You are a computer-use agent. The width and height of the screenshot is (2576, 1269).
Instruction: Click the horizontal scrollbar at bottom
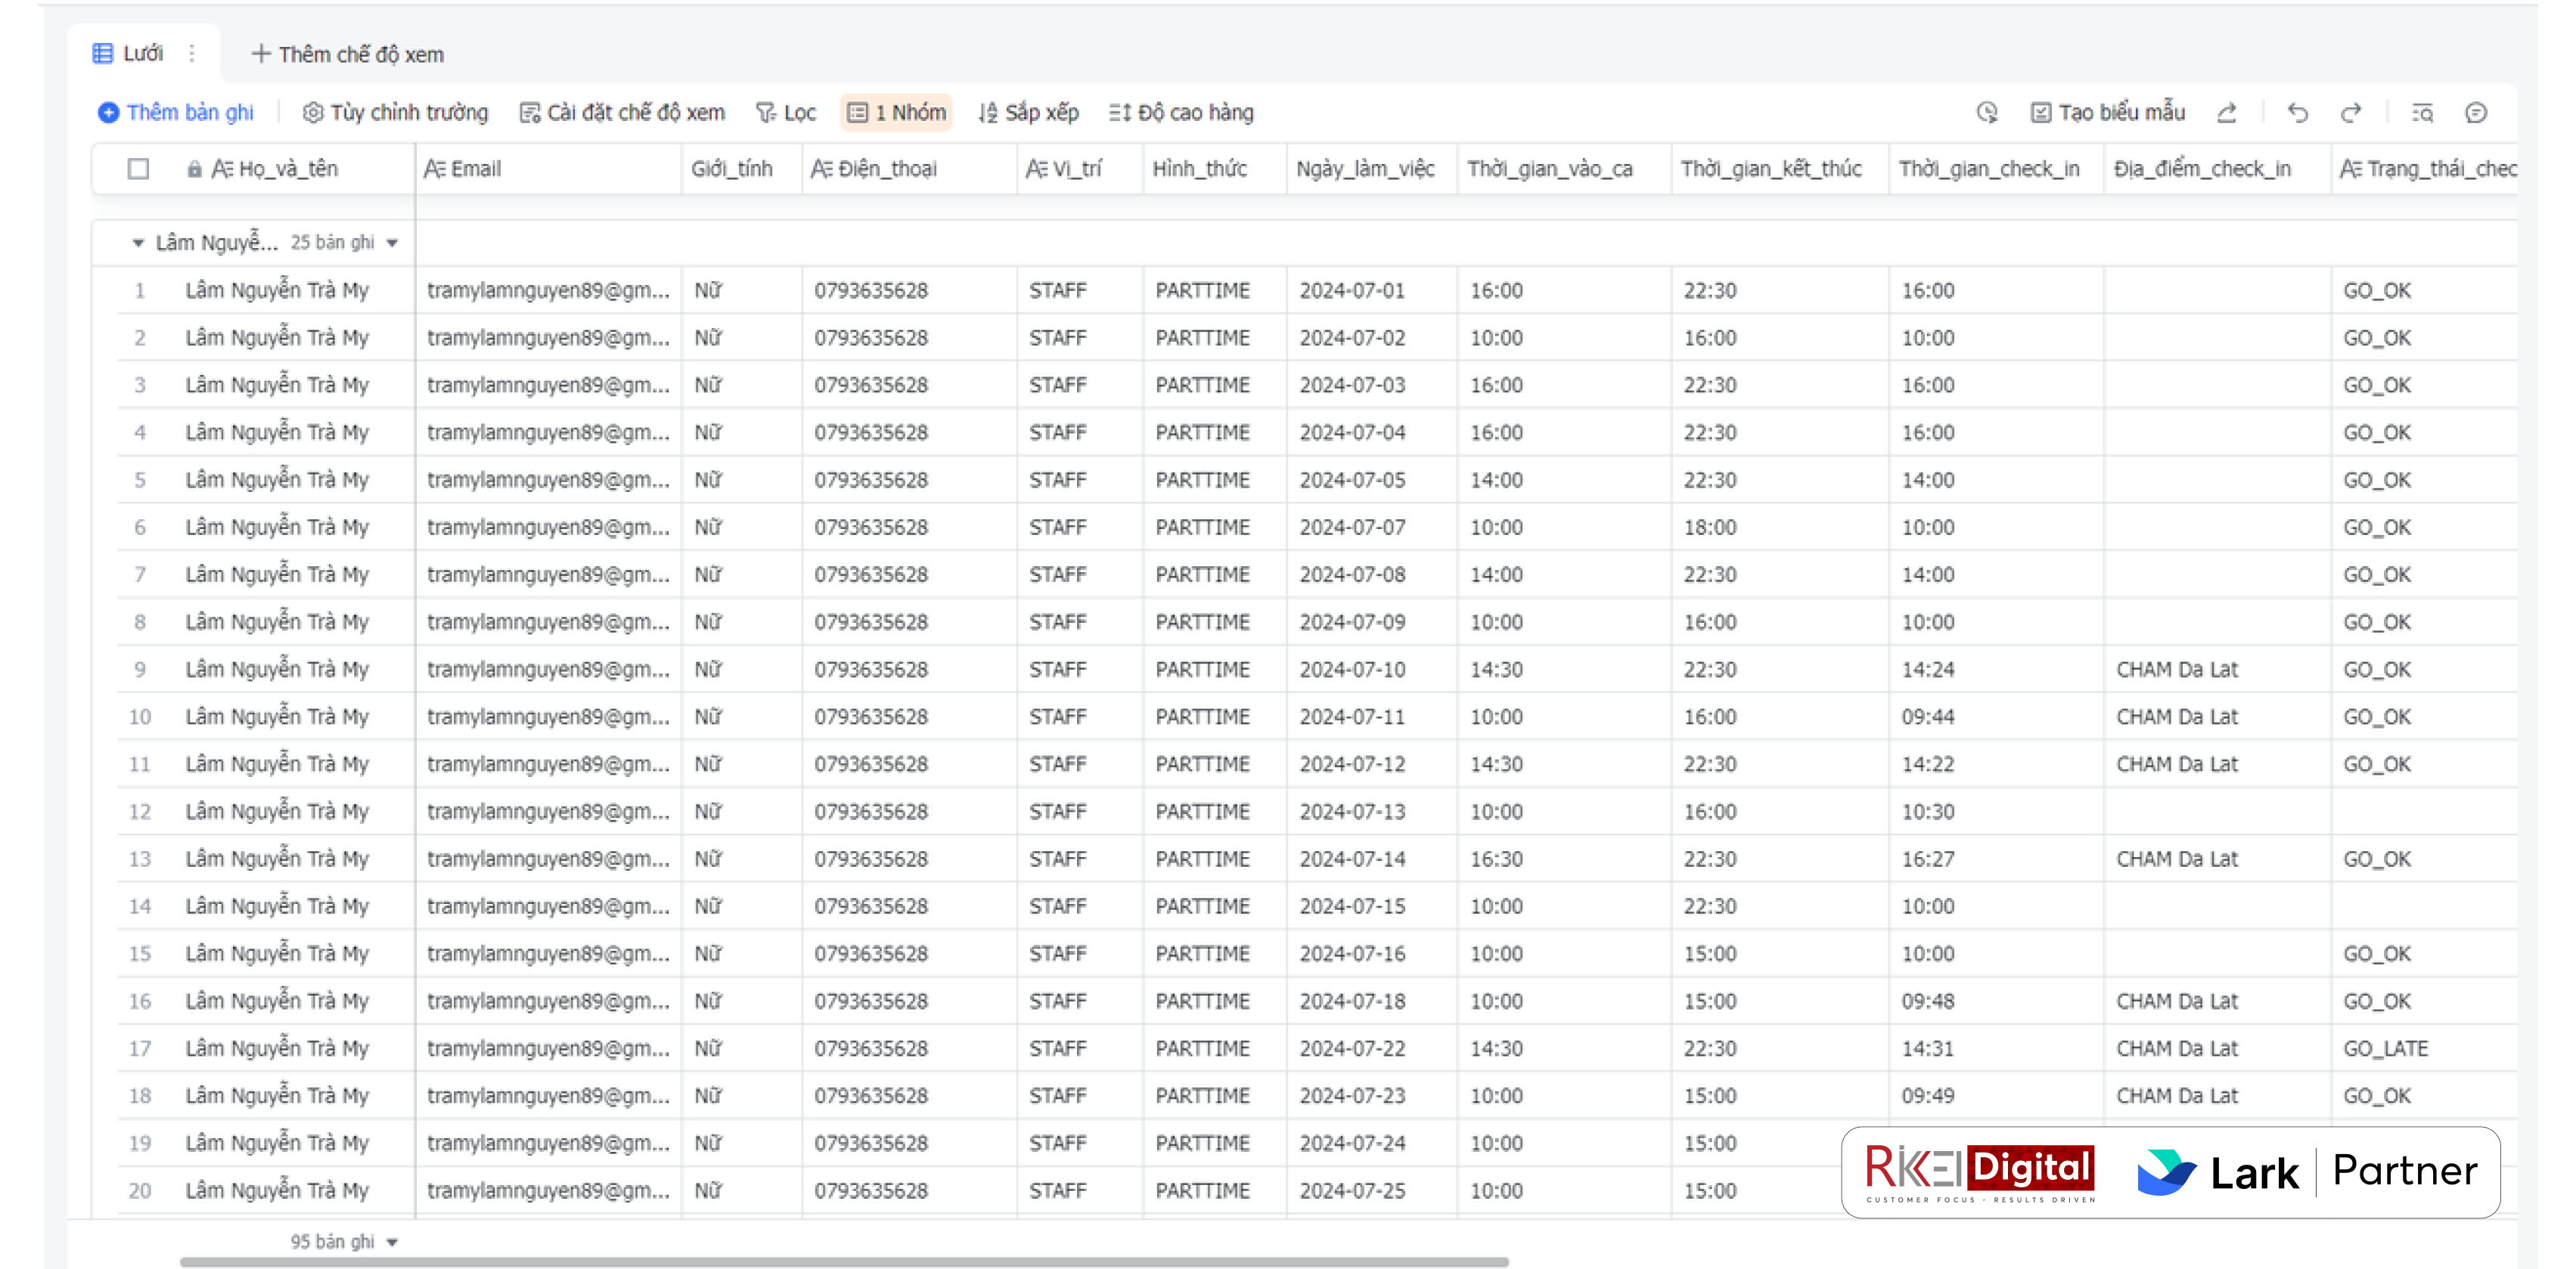pyautogui.click(x=843, y=1262)
